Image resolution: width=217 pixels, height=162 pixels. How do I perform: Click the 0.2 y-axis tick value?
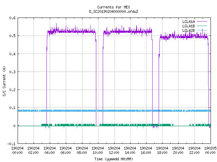(12, 90)
